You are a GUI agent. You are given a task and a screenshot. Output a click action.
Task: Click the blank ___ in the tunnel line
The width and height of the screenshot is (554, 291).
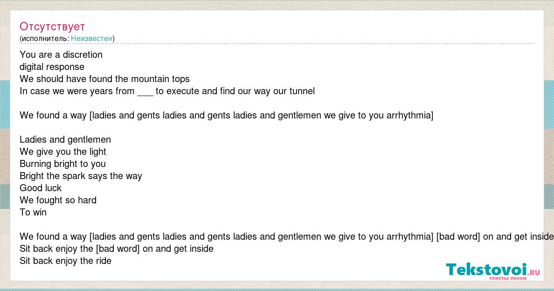pos(145,92)
